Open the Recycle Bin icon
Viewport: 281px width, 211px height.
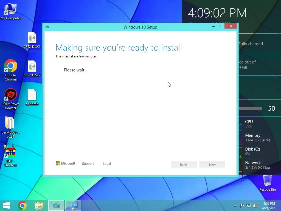click(267, 183)
